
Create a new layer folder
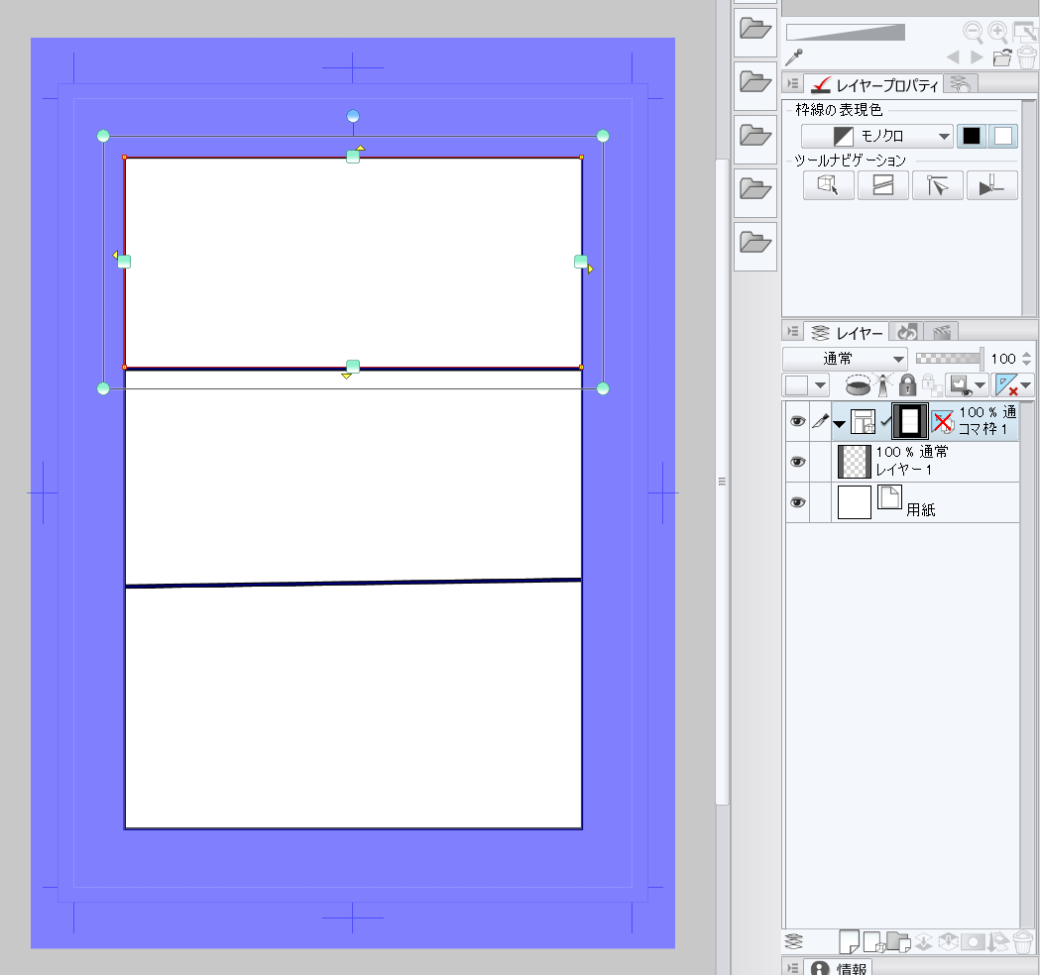(x=898, y=941)
